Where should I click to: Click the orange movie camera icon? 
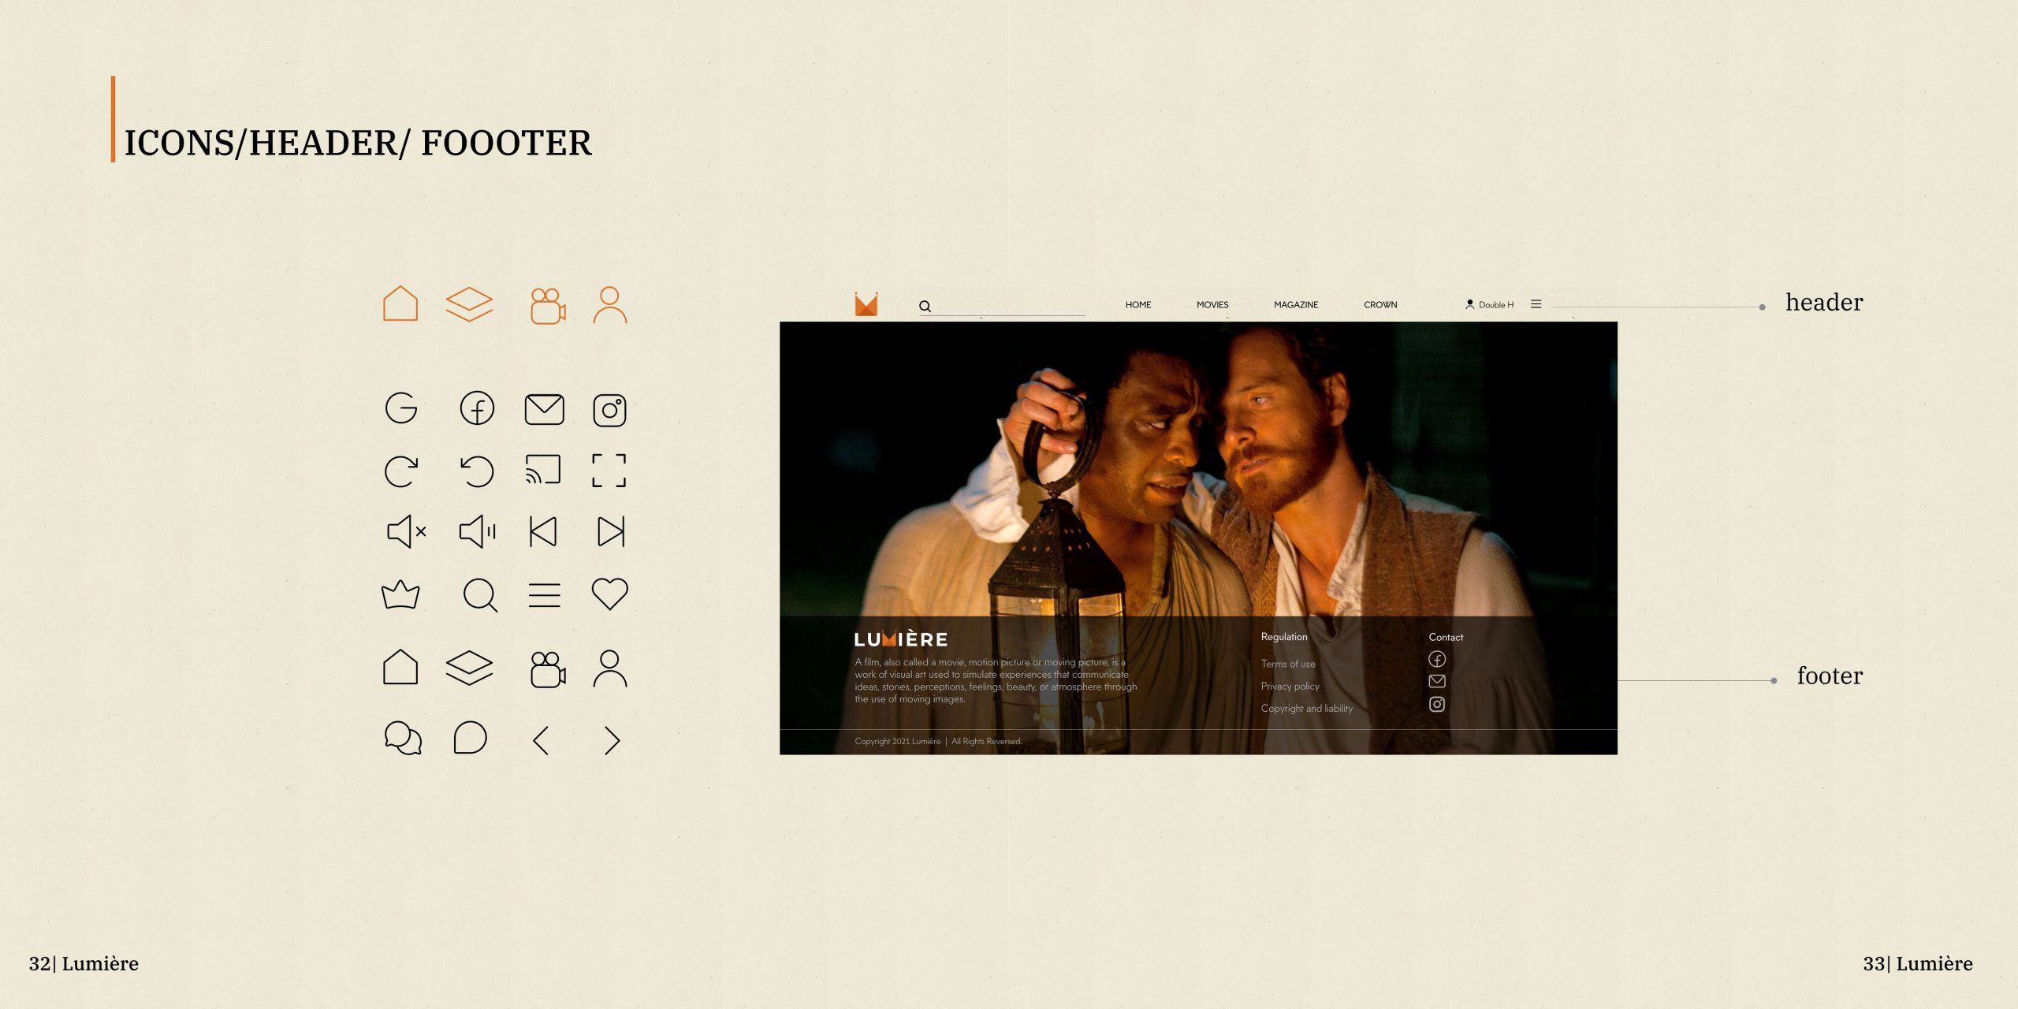click(548, 306)
